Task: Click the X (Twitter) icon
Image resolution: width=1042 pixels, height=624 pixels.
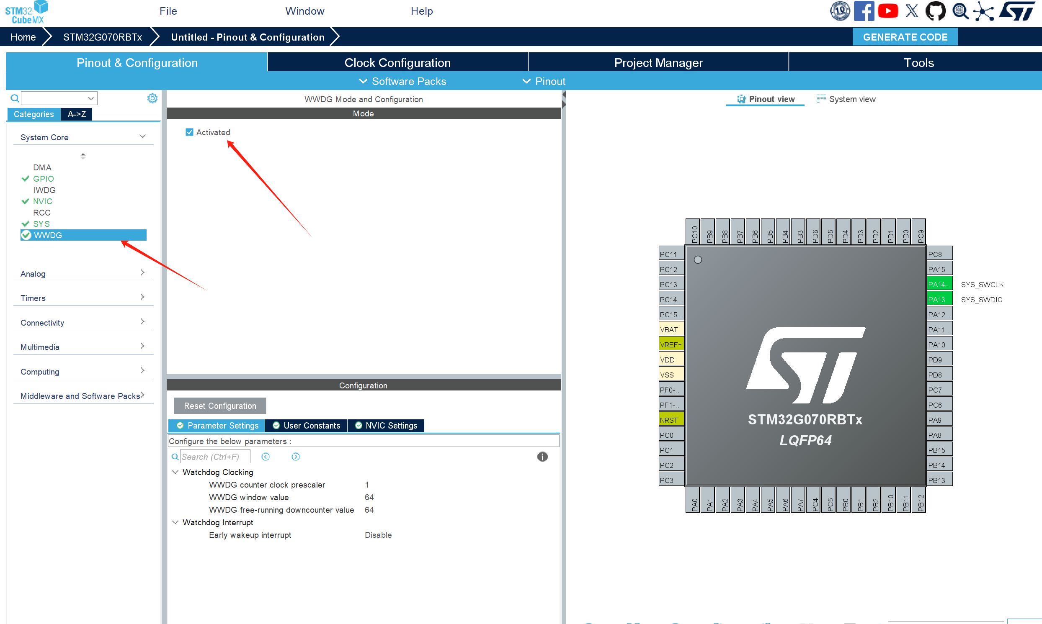Action: click(912, 11)
